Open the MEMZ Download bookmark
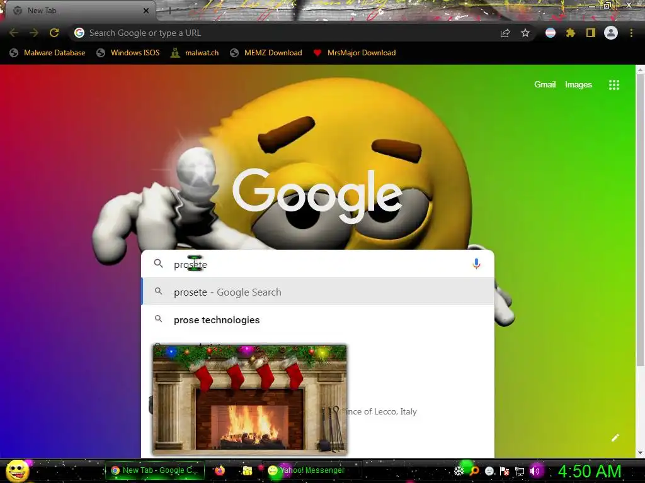The width and height of the screenshot is (645, 483). 266,53
